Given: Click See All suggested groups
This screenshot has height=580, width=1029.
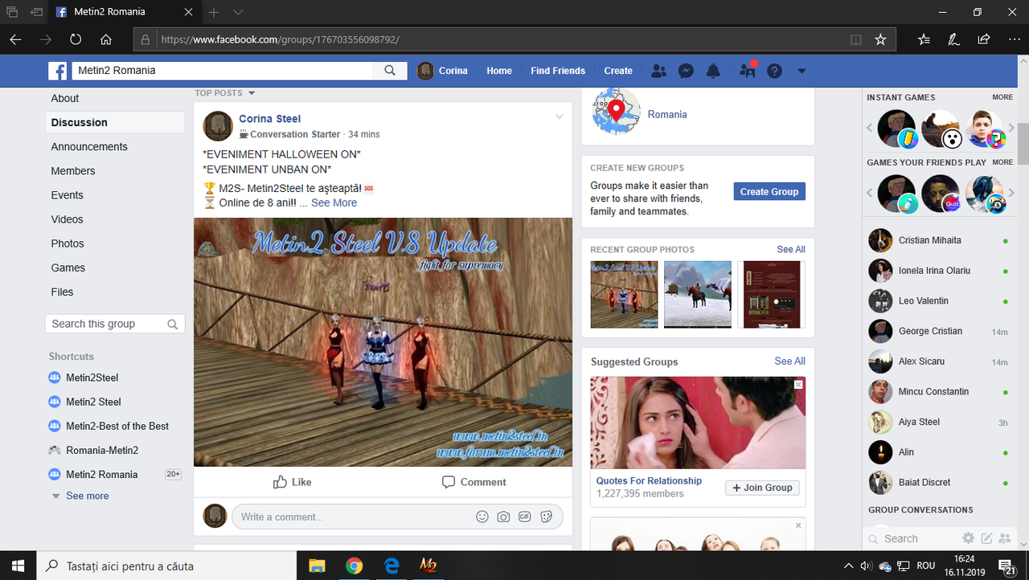Looking at the screenshot, I should (x=789, y=361).
